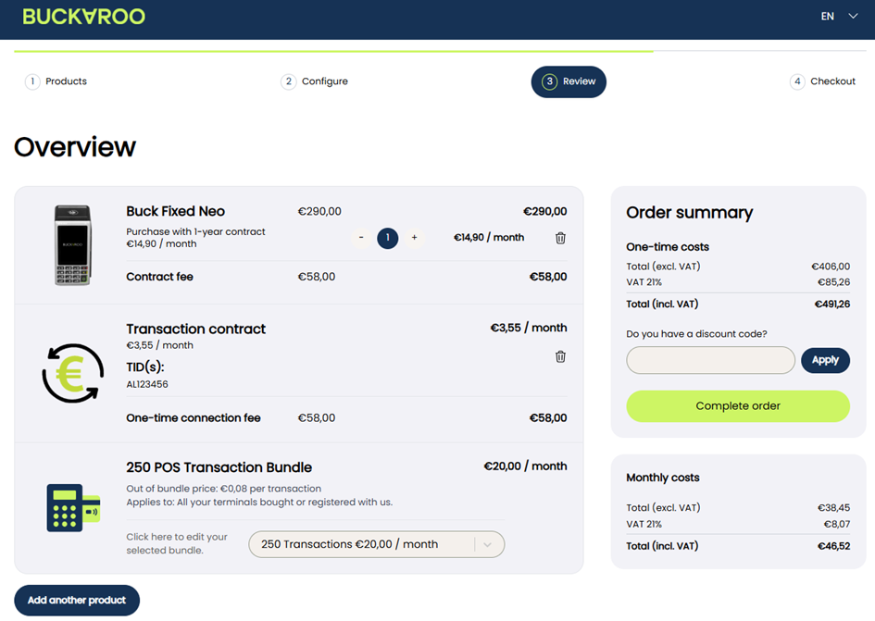Select step 3 Review
This screenshot has width=875, height=621.
569,82
